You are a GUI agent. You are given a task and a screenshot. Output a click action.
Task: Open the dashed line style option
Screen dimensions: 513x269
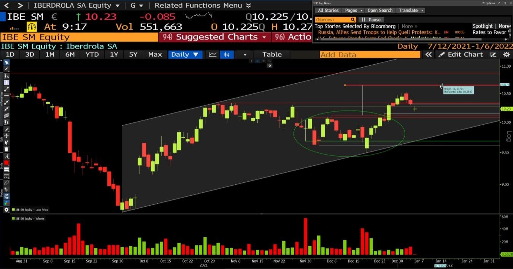6,175
